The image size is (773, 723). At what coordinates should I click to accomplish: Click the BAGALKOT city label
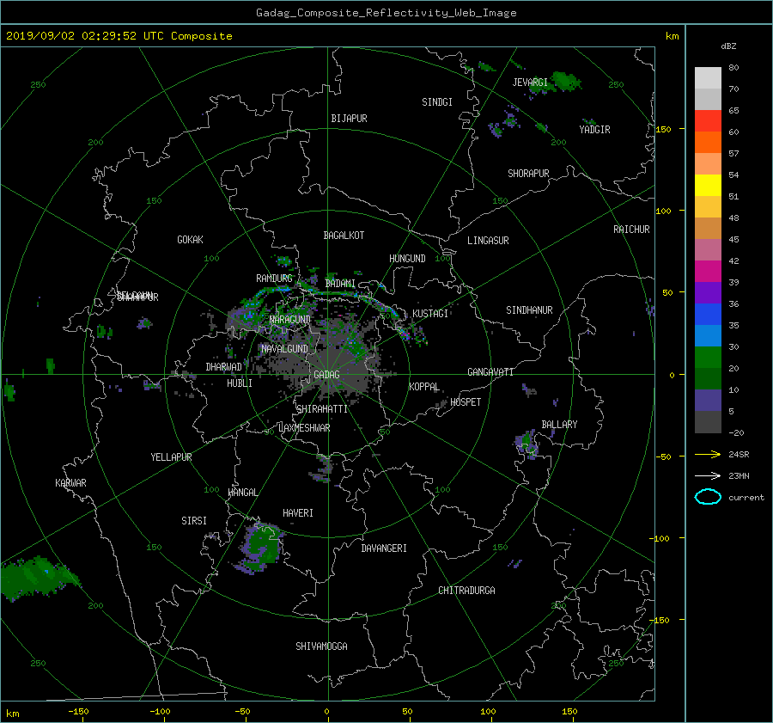pos(344,236)
